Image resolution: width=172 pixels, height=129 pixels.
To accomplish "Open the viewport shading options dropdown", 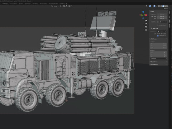I will [169, 6].
